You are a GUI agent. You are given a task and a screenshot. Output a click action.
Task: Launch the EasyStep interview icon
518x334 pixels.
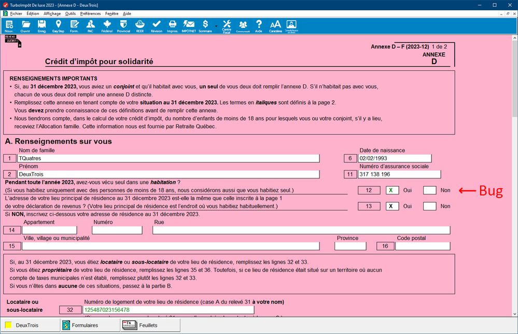(58, 26)
